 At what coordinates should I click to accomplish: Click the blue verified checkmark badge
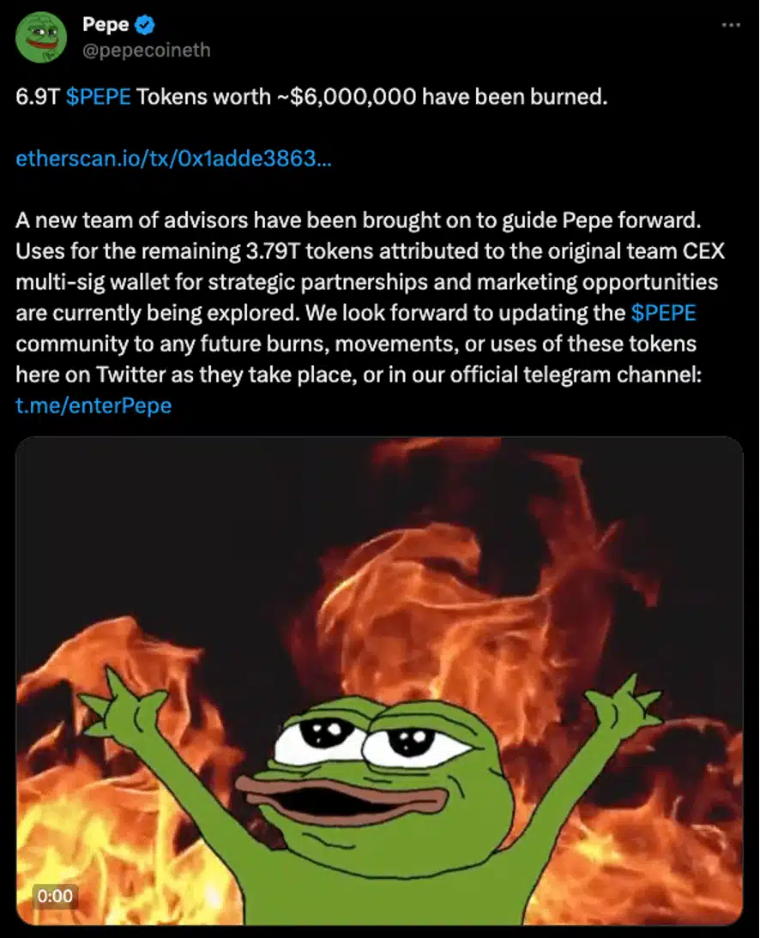[x=144, y=25]
